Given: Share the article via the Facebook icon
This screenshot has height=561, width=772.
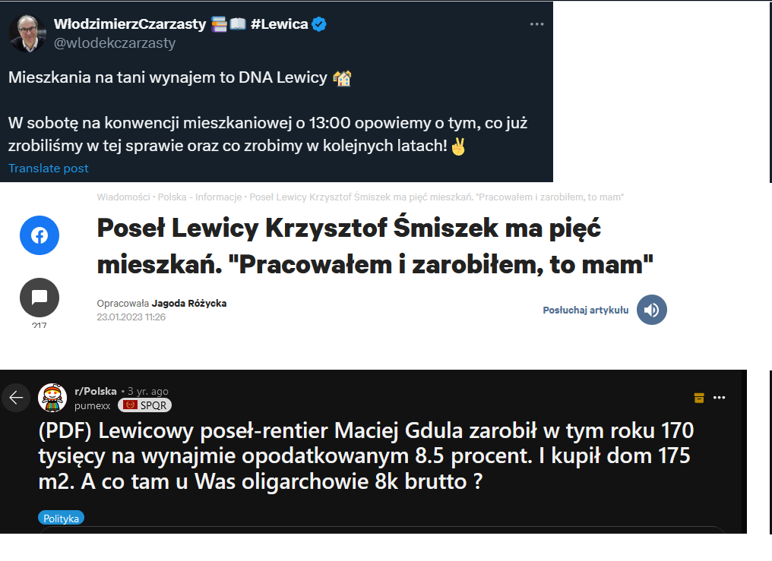Looking at the screenshot, I should point(39,235).
